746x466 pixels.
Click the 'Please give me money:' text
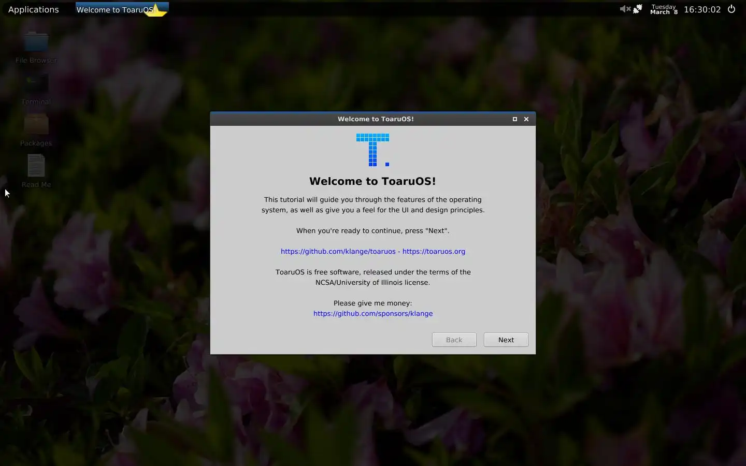[373, 303]
